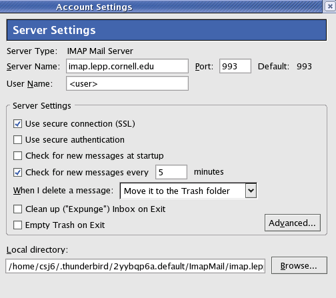The height and width of the screenshot is (298, 336).
Task: Enable Clean up (Expunge) Inbox on Exit
Action: (x=17, y=209)
